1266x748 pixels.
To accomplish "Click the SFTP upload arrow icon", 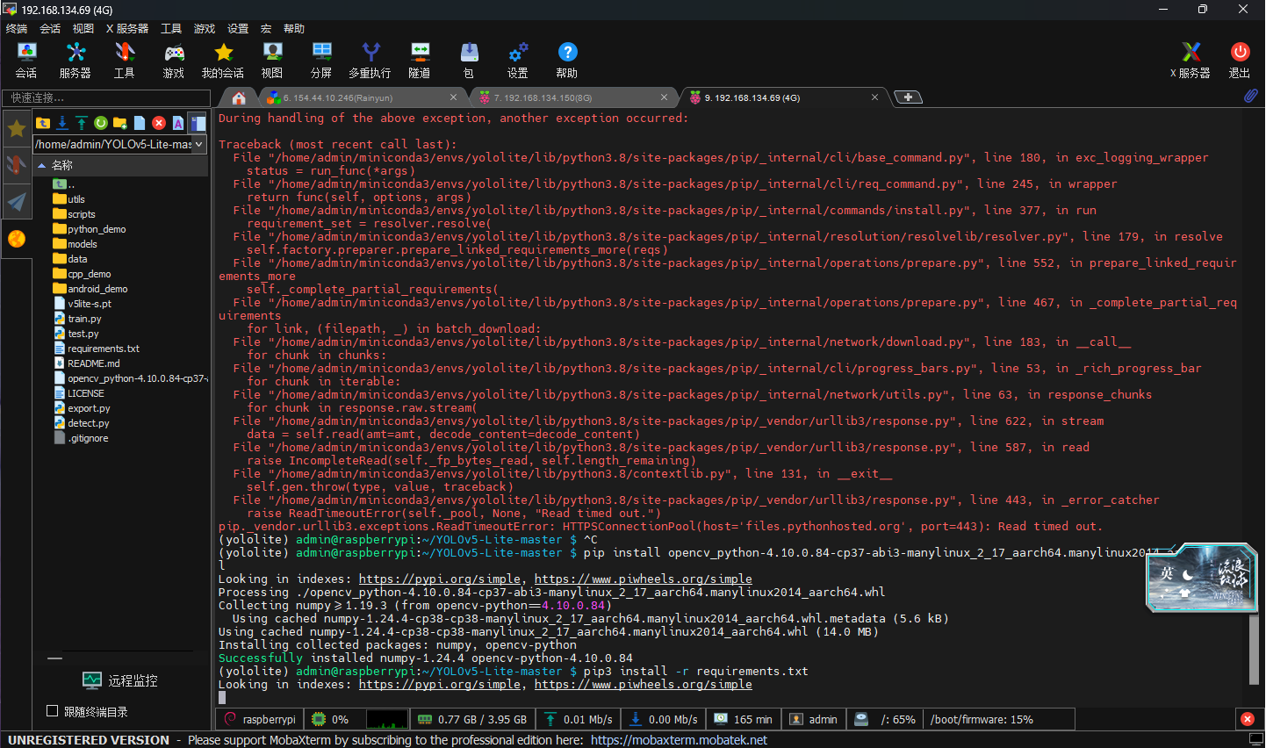I will (82, 123).
